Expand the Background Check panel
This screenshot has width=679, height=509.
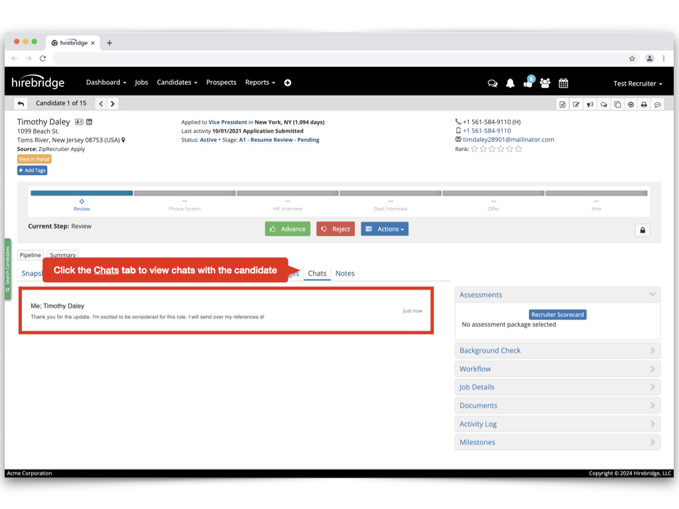coord(557,351)
